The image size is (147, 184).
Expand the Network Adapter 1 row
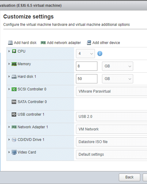9,127
